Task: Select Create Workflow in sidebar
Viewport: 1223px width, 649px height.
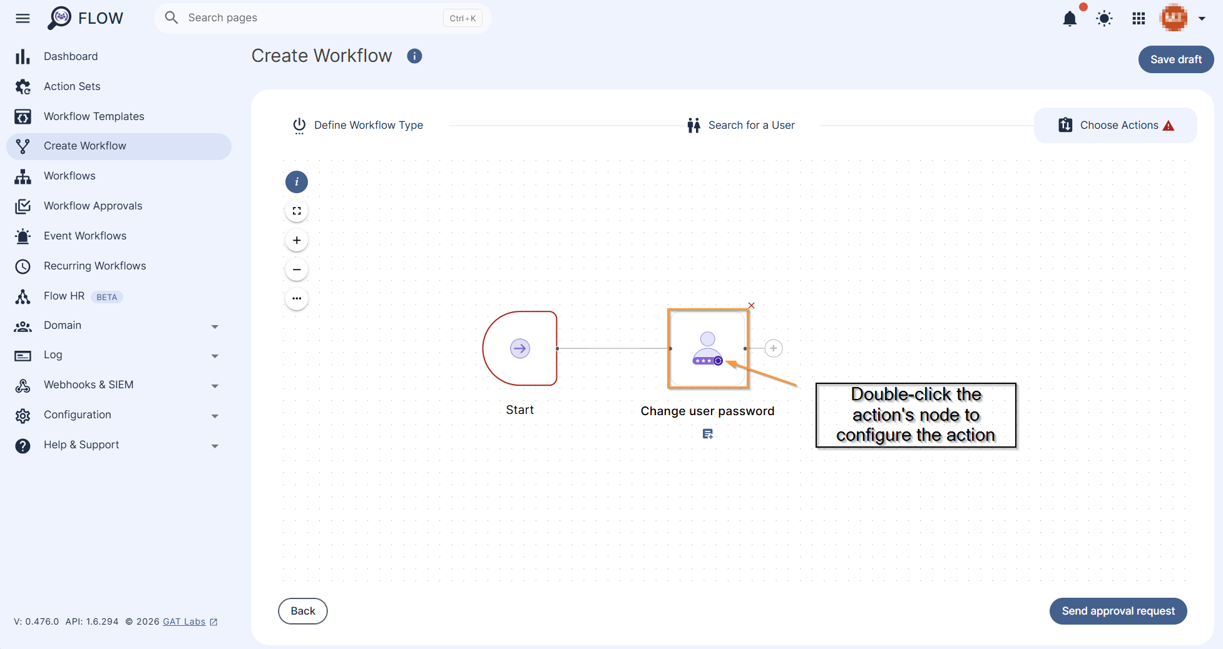Action: pyautogui.click(x=119, y=146)
